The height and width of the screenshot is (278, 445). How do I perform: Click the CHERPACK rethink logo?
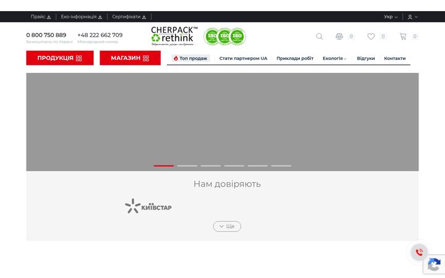pyautogui.click(x=174, y=36)
